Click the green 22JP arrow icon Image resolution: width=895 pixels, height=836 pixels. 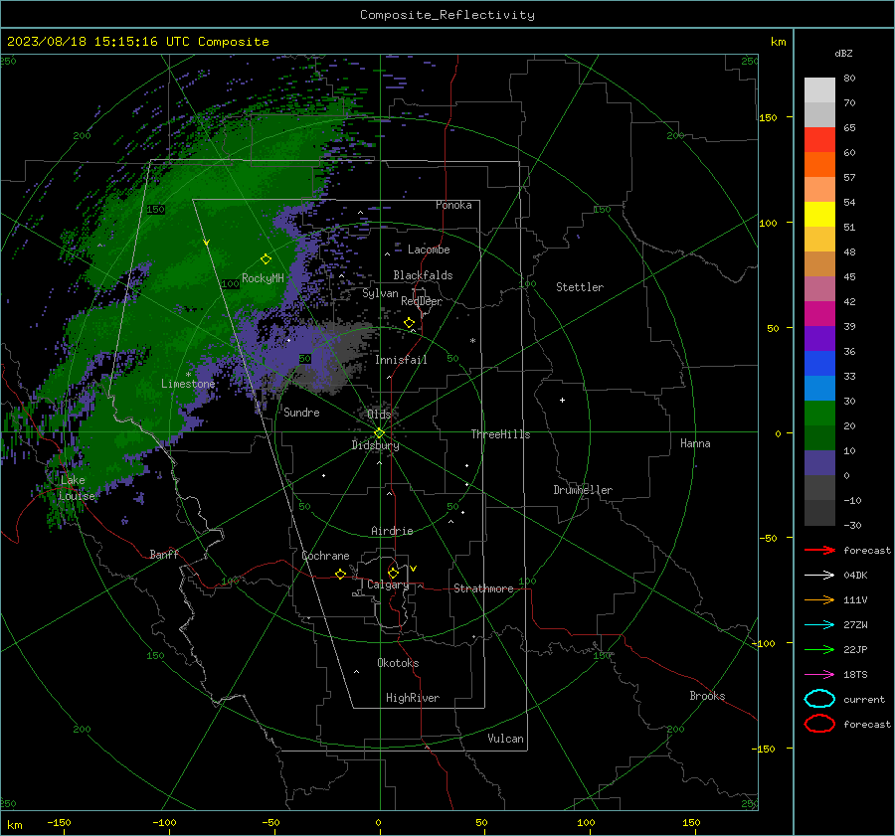[819, 649]
